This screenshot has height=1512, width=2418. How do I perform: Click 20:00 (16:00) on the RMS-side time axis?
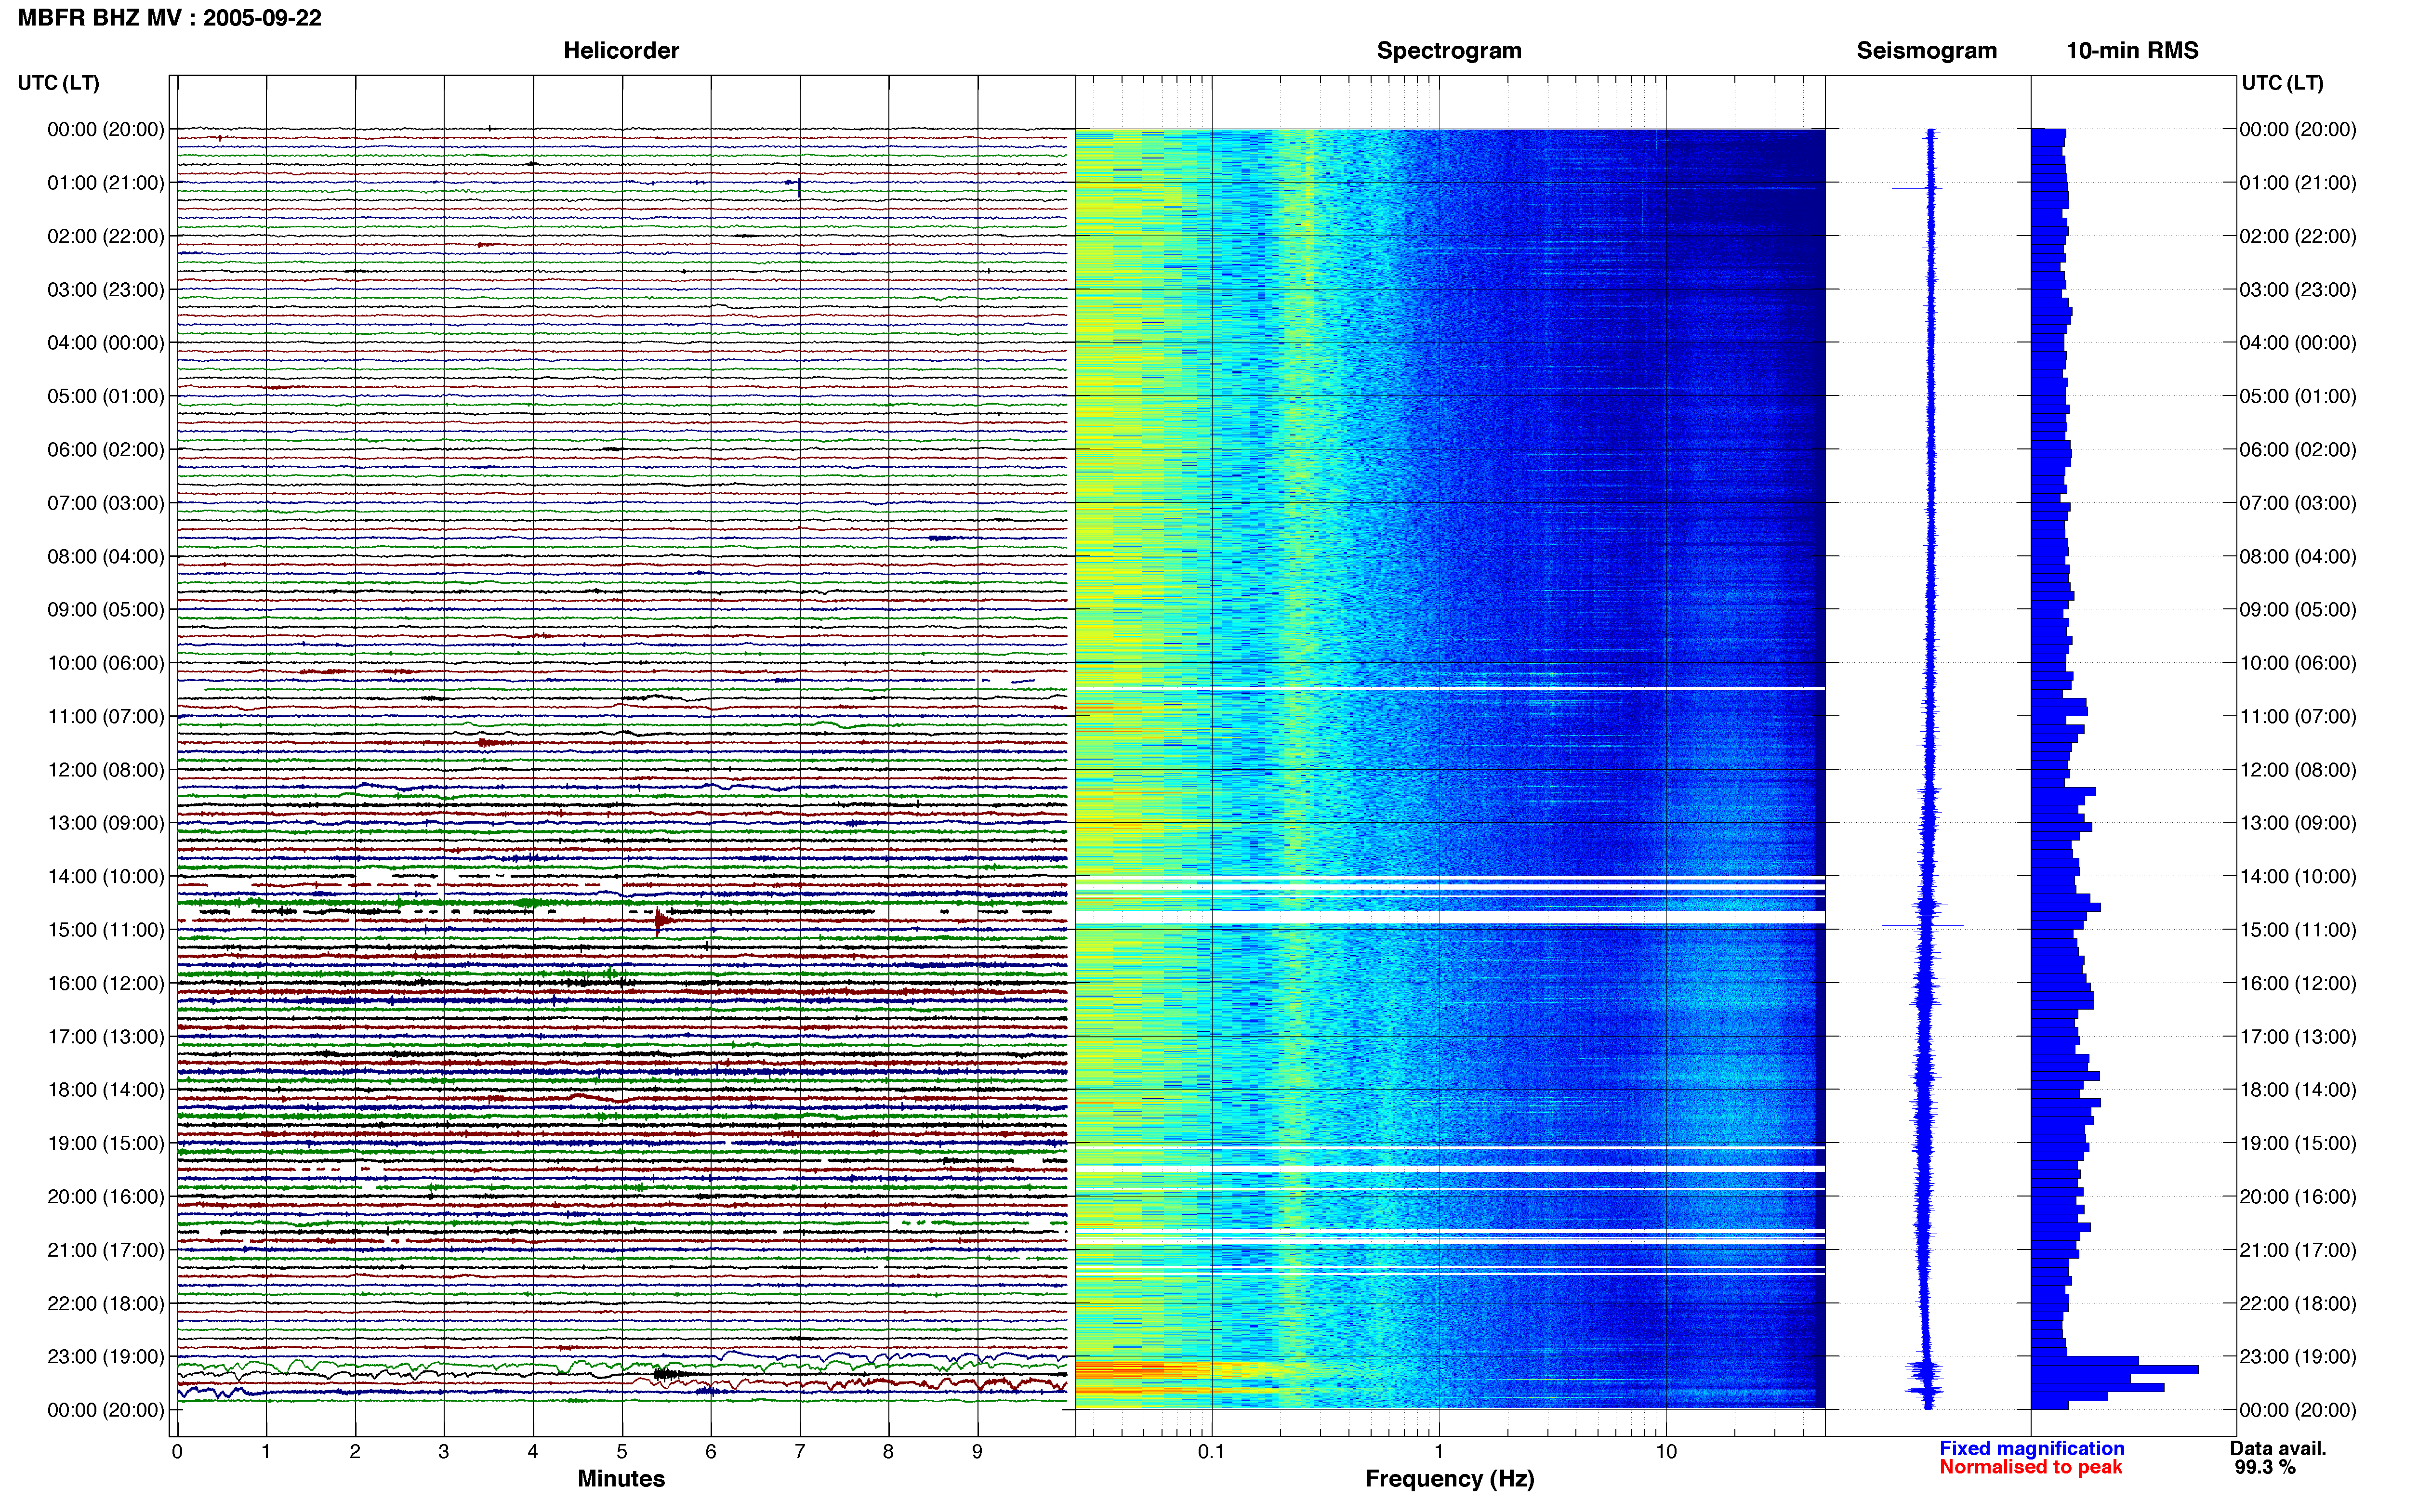pos(2298,1197)
